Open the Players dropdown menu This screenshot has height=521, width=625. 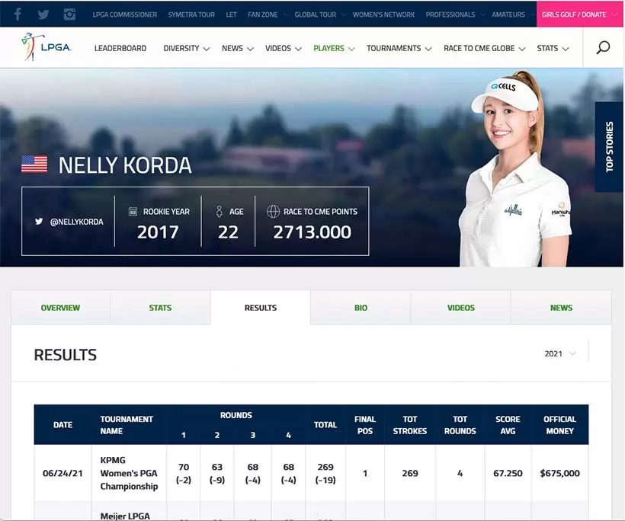[334, 48]
